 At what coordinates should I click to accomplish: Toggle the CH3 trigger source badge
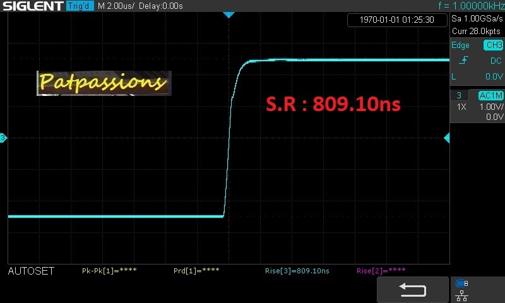coord(492,45)
